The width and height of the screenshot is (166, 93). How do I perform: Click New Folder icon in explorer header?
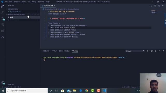point(31,14)
